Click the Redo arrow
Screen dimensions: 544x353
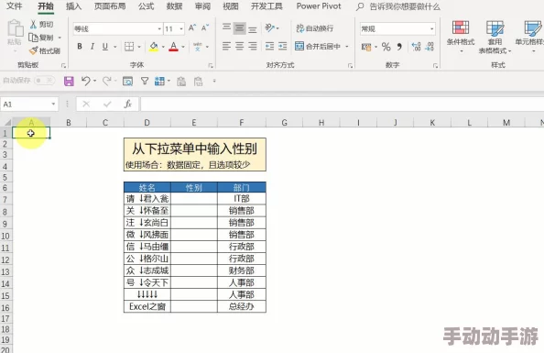[x=106, y=81]
